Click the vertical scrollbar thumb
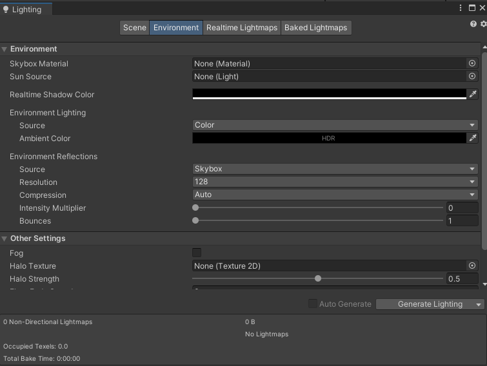Viewport: 487px width, 366px height. (x=484, y=151)
